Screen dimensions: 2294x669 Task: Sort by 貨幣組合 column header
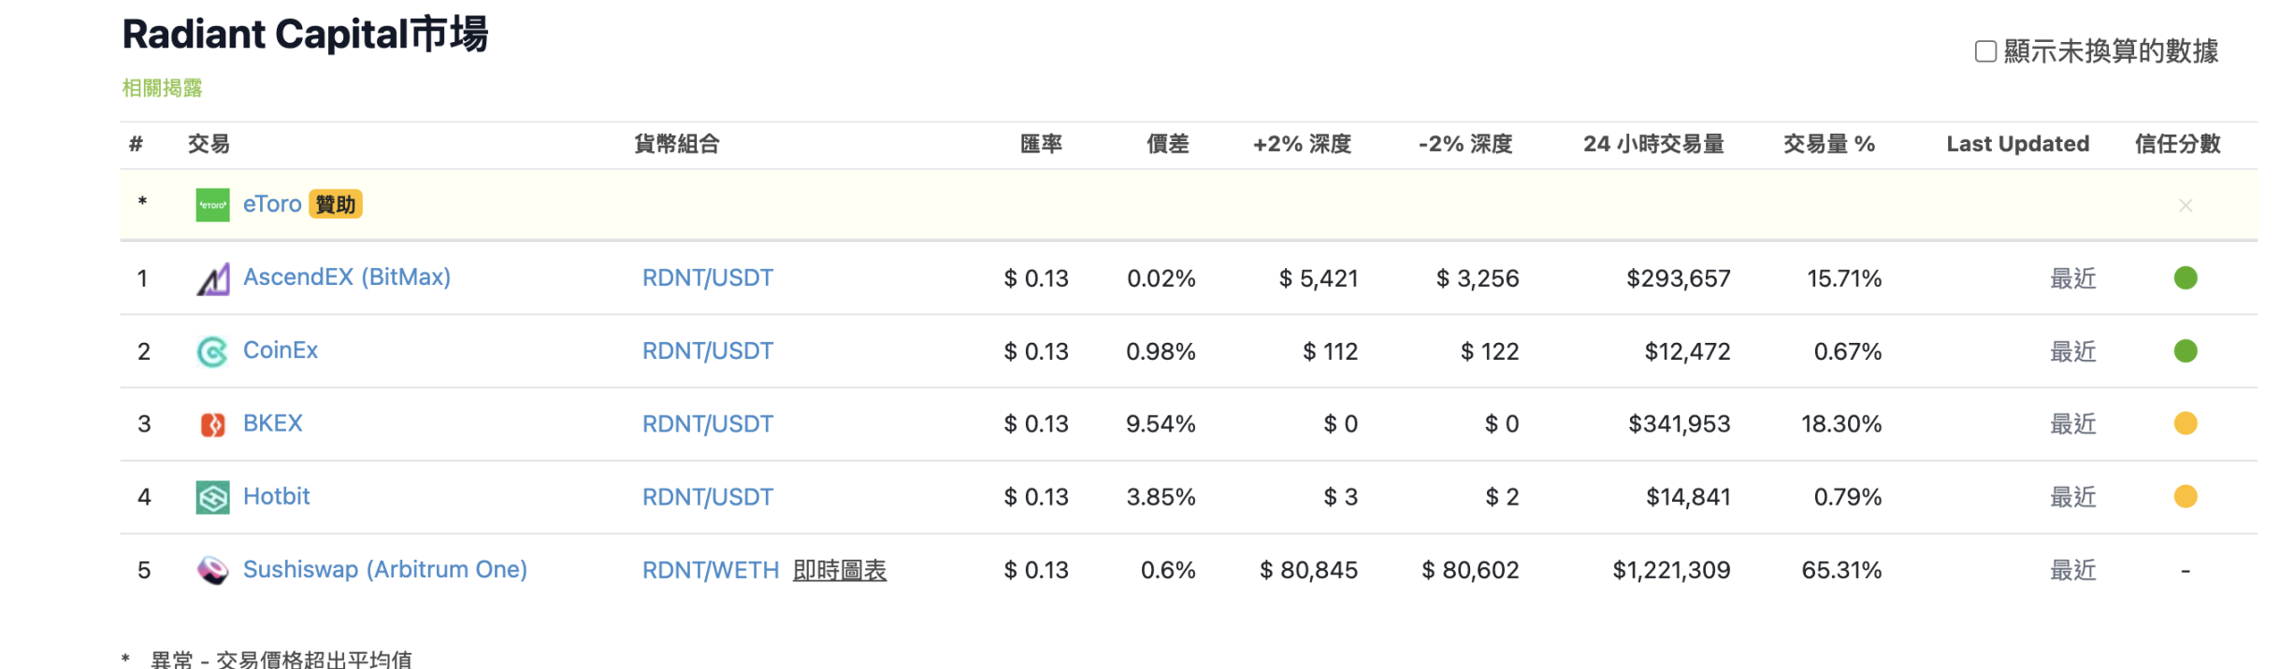point(677,144)
